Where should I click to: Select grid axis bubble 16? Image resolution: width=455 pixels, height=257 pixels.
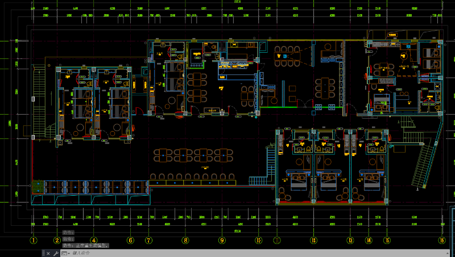[442, 240]
